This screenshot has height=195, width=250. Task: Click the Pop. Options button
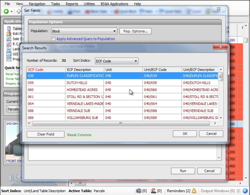coord(135,31)
